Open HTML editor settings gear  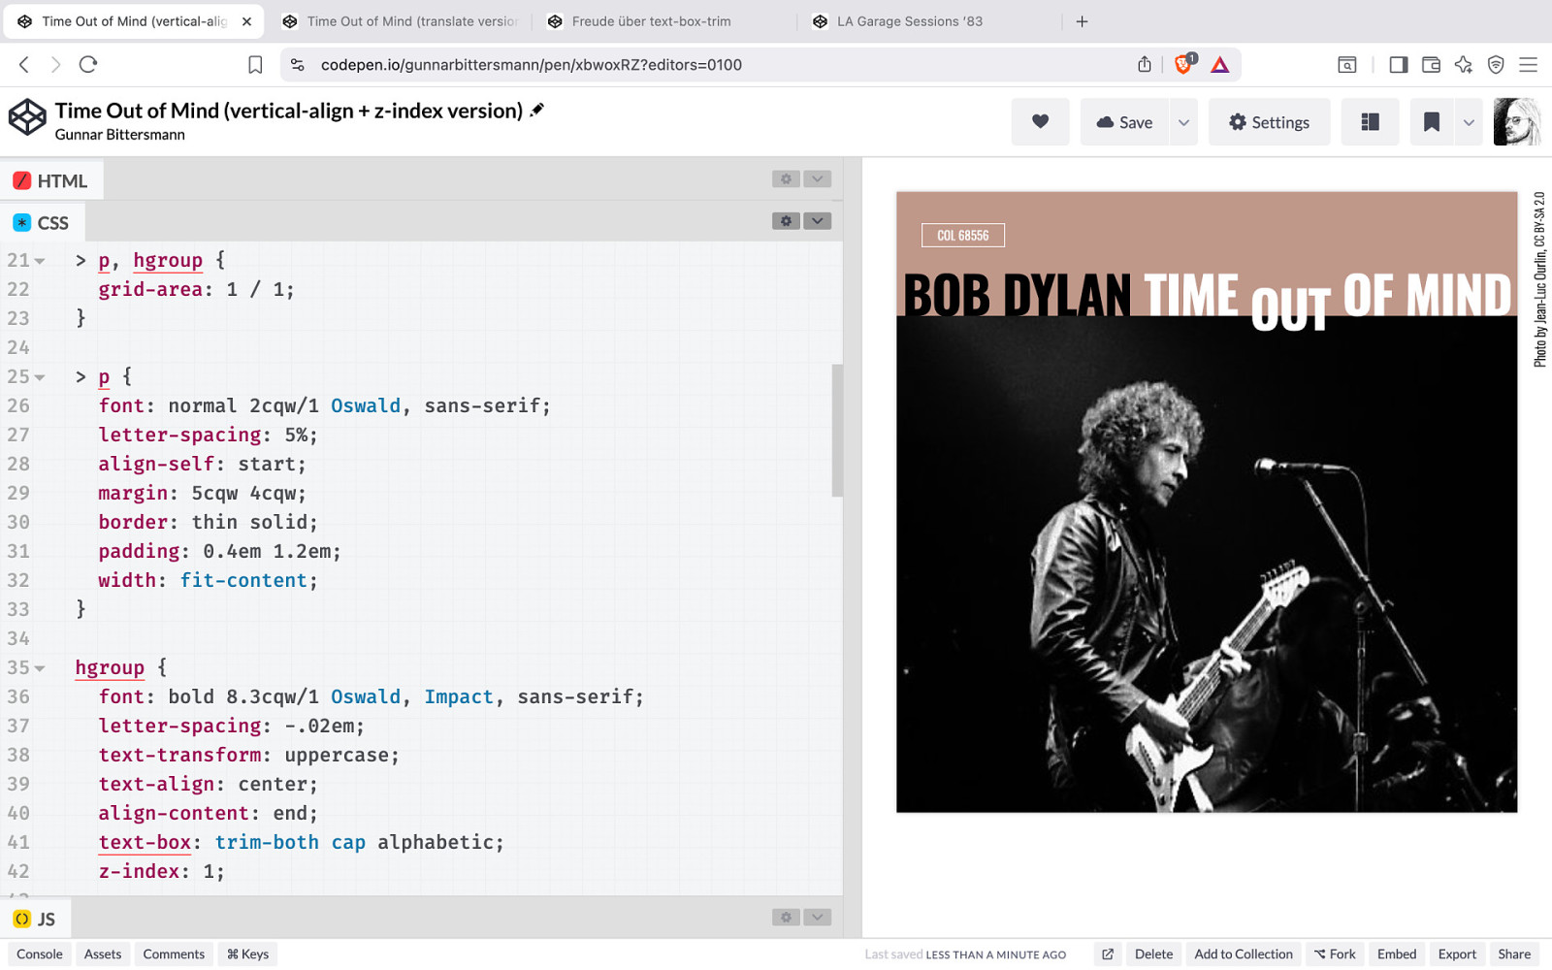click(x=786, y=178)
